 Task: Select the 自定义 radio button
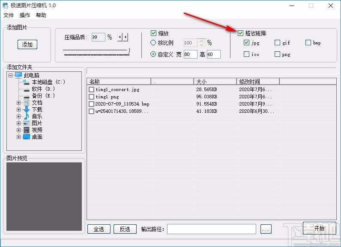click(153, 54)
